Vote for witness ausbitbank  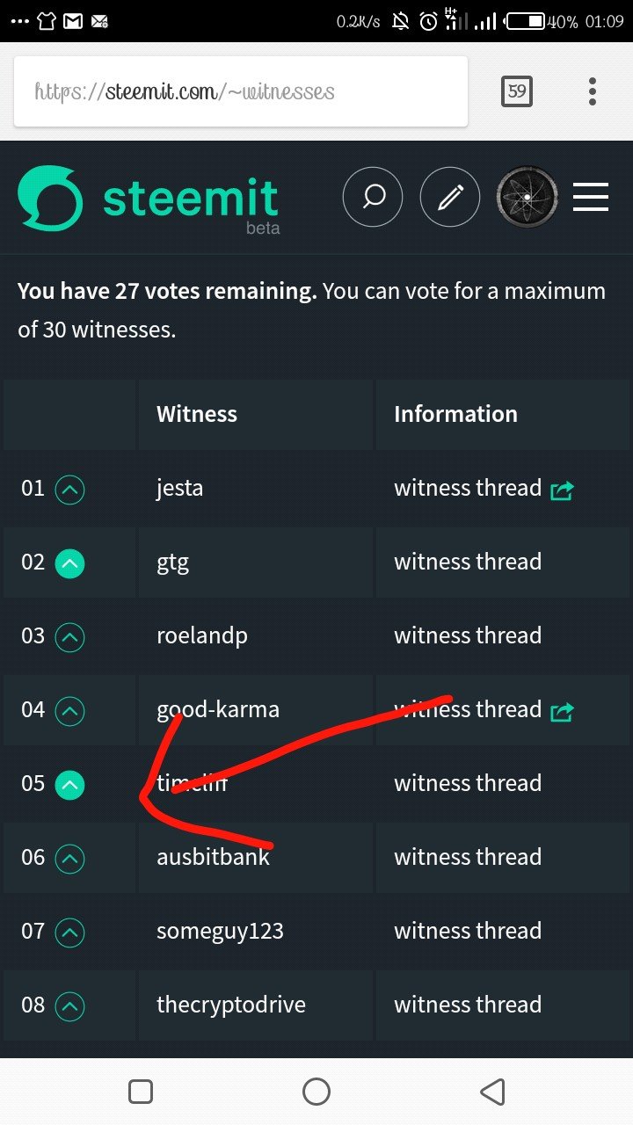[69, 859]
